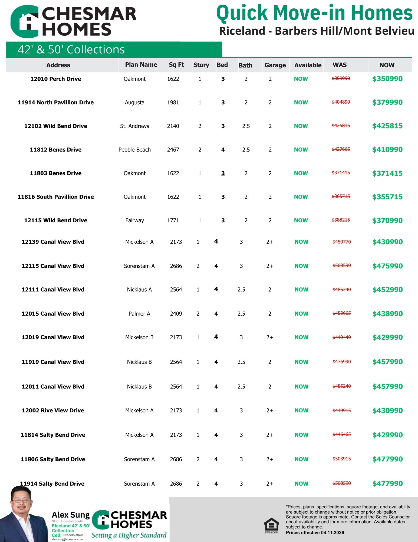
Task: Select the 12002 Rive View Drive listing
Action: pyautogui.click(x=53, y=410)
